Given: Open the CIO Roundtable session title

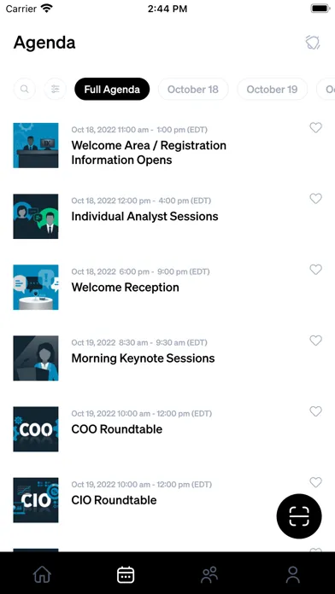Looking at the screenshot, I should [x=114, y=500].
